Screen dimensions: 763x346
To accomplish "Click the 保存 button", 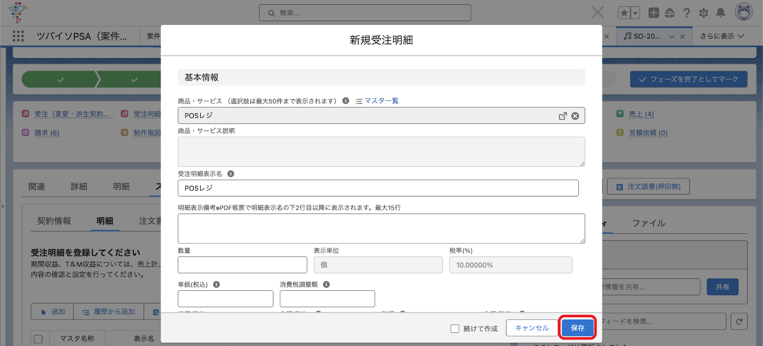I will click(577, 328).
